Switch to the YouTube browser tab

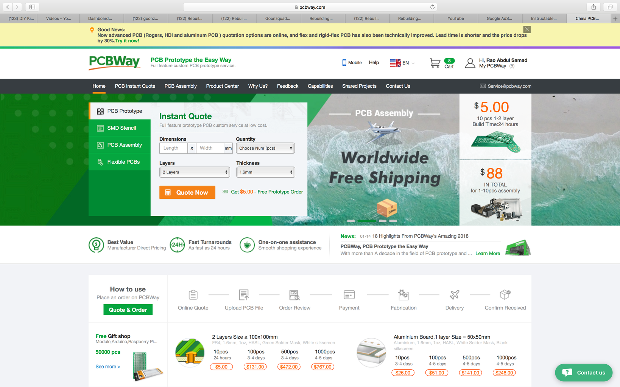click(x=456, y=18)
